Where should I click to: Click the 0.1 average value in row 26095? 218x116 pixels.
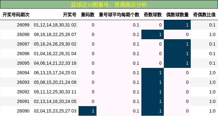coord(136,63)
